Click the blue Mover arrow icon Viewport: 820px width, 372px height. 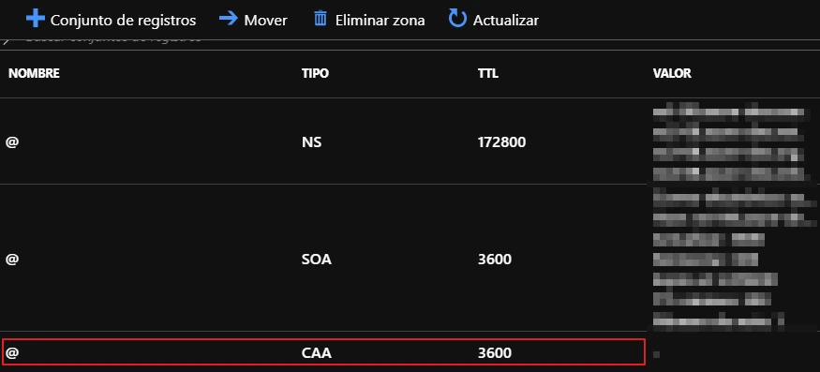(x=229, y=19)
